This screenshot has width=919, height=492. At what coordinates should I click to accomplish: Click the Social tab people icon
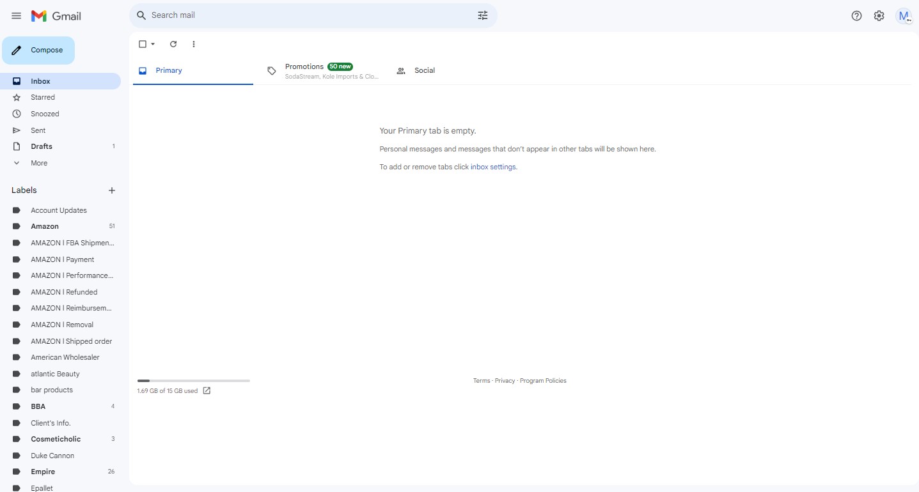tap(401, 71)
